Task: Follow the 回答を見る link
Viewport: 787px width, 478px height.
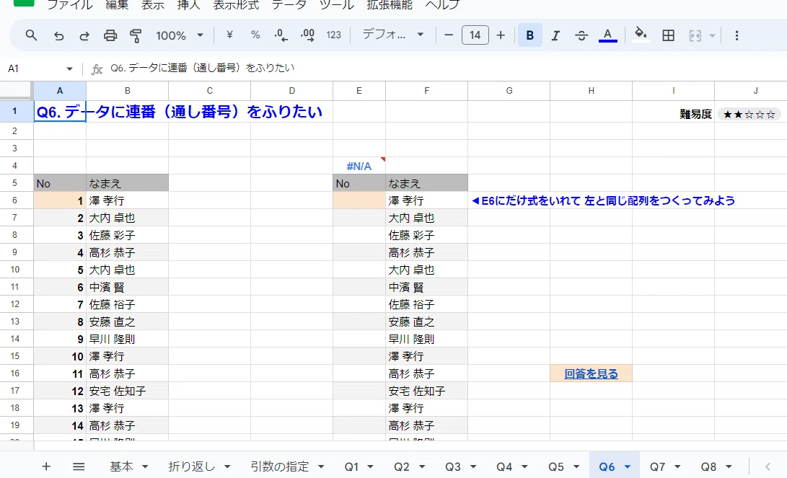Action: coord(591,373)
